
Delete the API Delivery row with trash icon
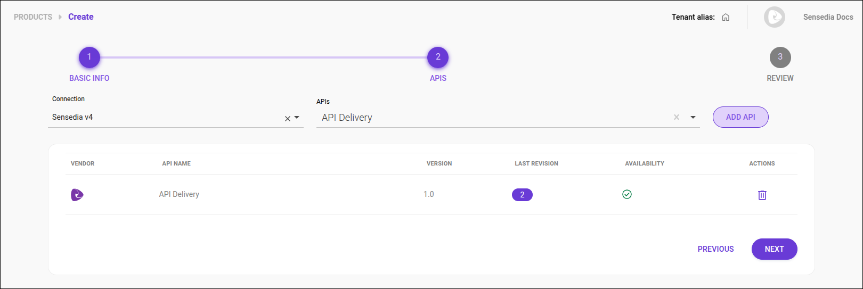click(x=762, y=195)
